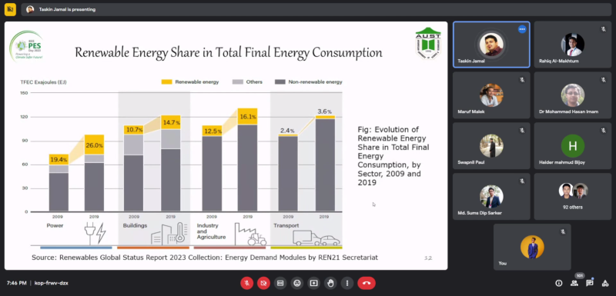
Task: Unmute the microphone button
Action: (x=246, y=283)
